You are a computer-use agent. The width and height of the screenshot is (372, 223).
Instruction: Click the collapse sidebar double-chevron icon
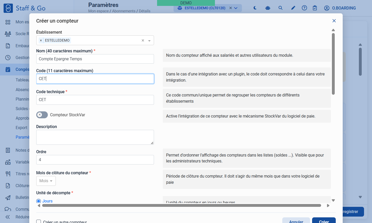[x=8, y=217]
